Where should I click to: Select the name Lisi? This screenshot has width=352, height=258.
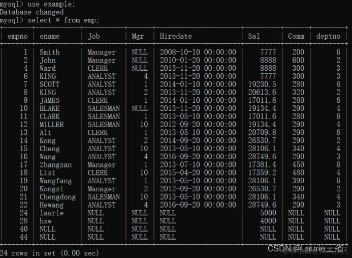(47, 173)
